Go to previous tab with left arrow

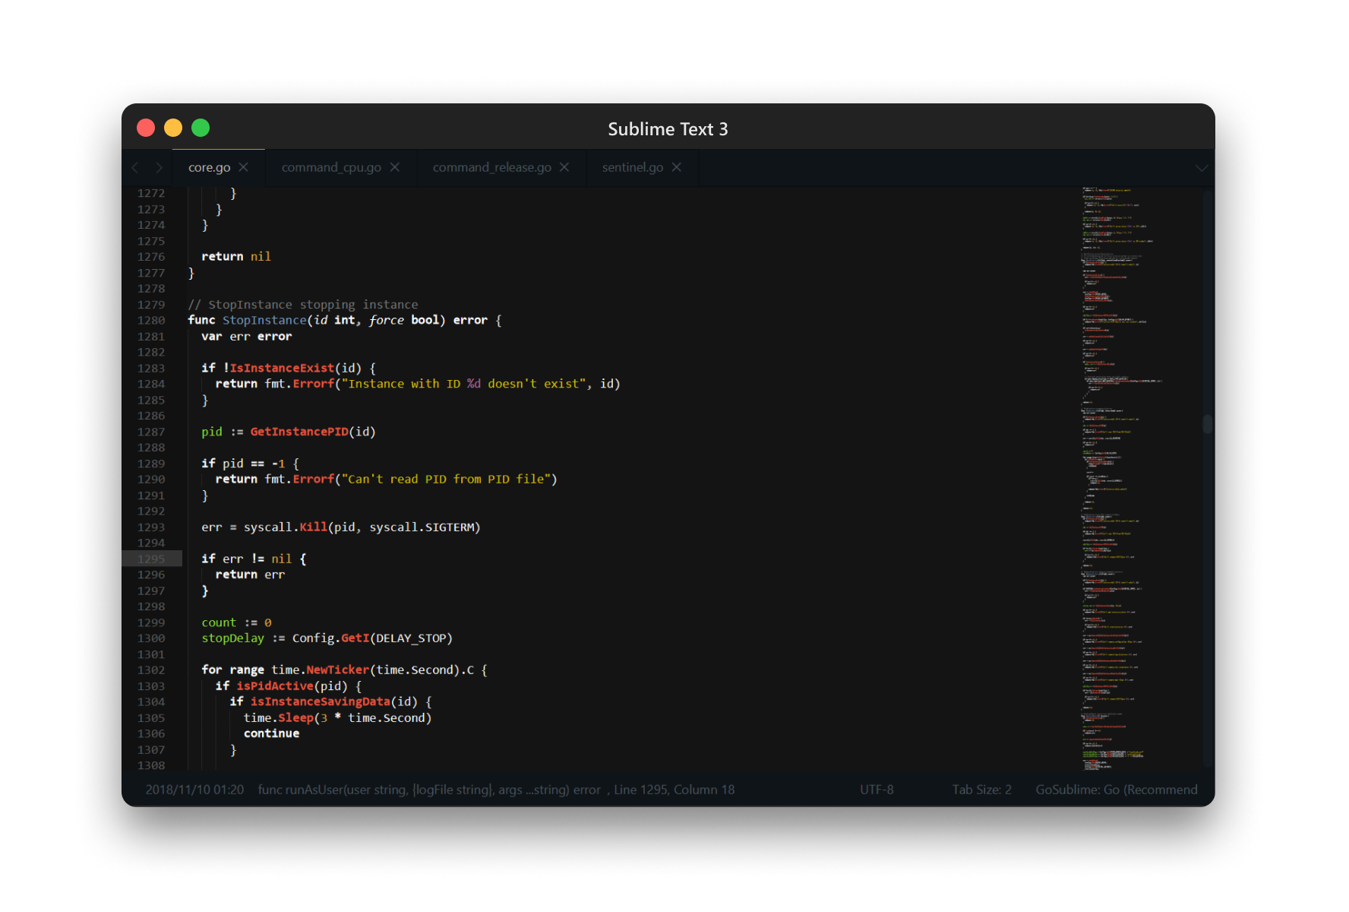pos(135,167)
